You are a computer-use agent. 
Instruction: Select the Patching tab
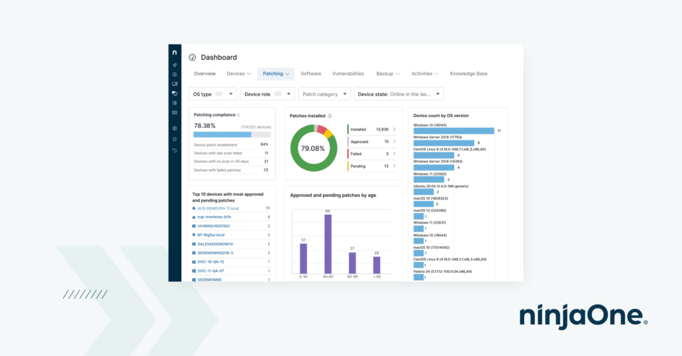(x=276, y=74)
